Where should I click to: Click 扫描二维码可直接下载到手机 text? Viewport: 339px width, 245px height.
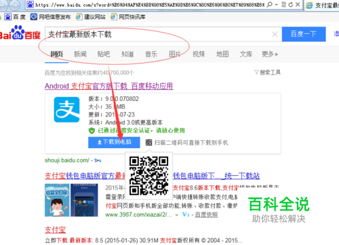[191, 143]
